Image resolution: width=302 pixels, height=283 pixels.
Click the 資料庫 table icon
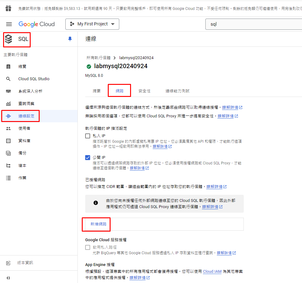pos(8,141)
